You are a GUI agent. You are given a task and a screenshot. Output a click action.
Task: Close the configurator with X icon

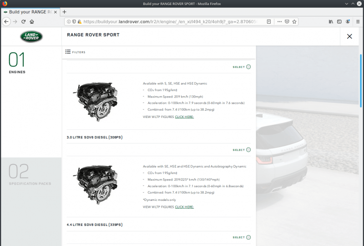tap(349, 36)
